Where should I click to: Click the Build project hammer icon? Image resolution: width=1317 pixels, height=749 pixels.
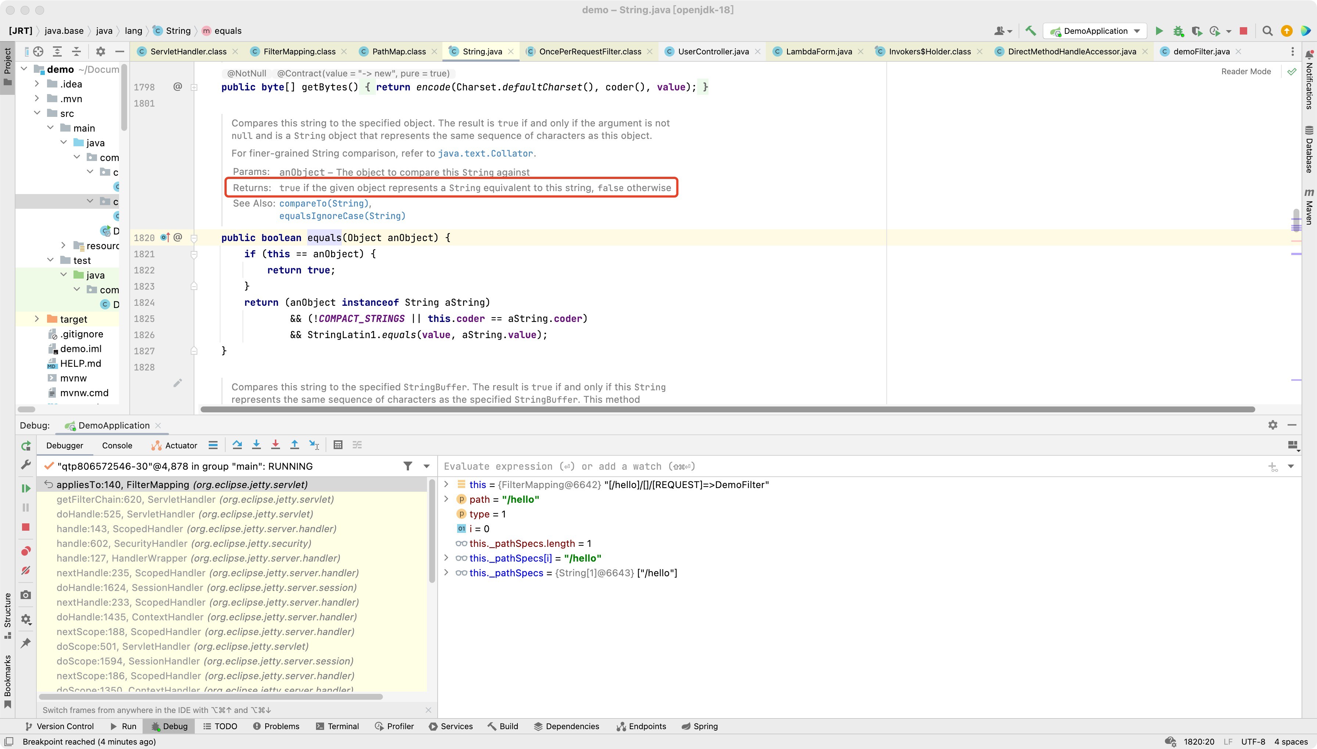click(x=1030, y=31)
